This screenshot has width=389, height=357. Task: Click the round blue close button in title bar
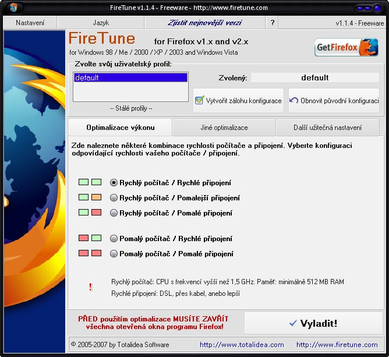coord(377,8)
